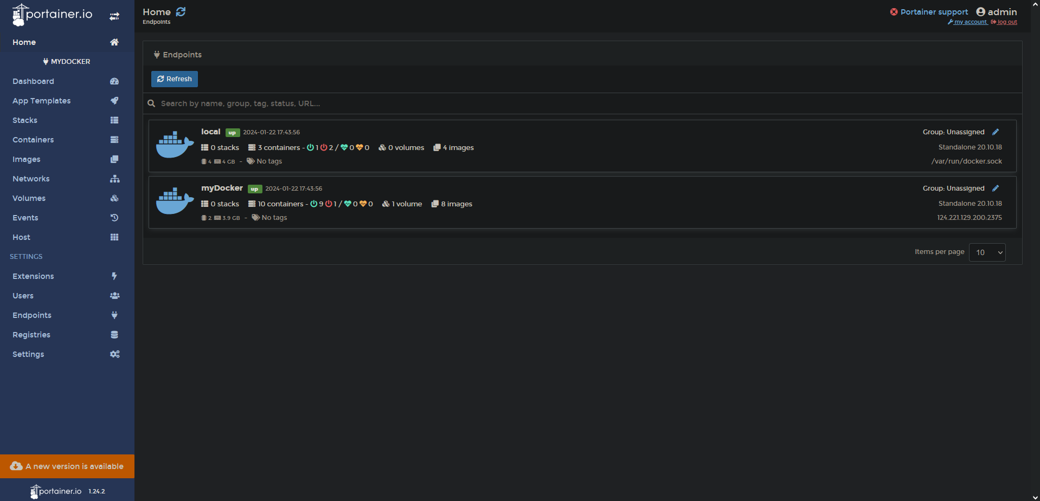Open the myDocker endpoint by name
The width and height of the screenshot is (1040, 501).
click(x=222, y=188)
